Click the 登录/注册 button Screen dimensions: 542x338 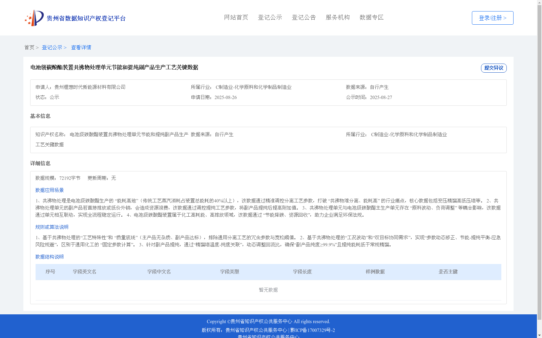tap(493, 18)
